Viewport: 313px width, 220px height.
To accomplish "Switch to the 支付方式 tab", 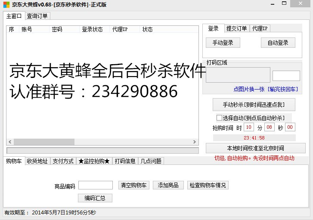I will 63,161.
